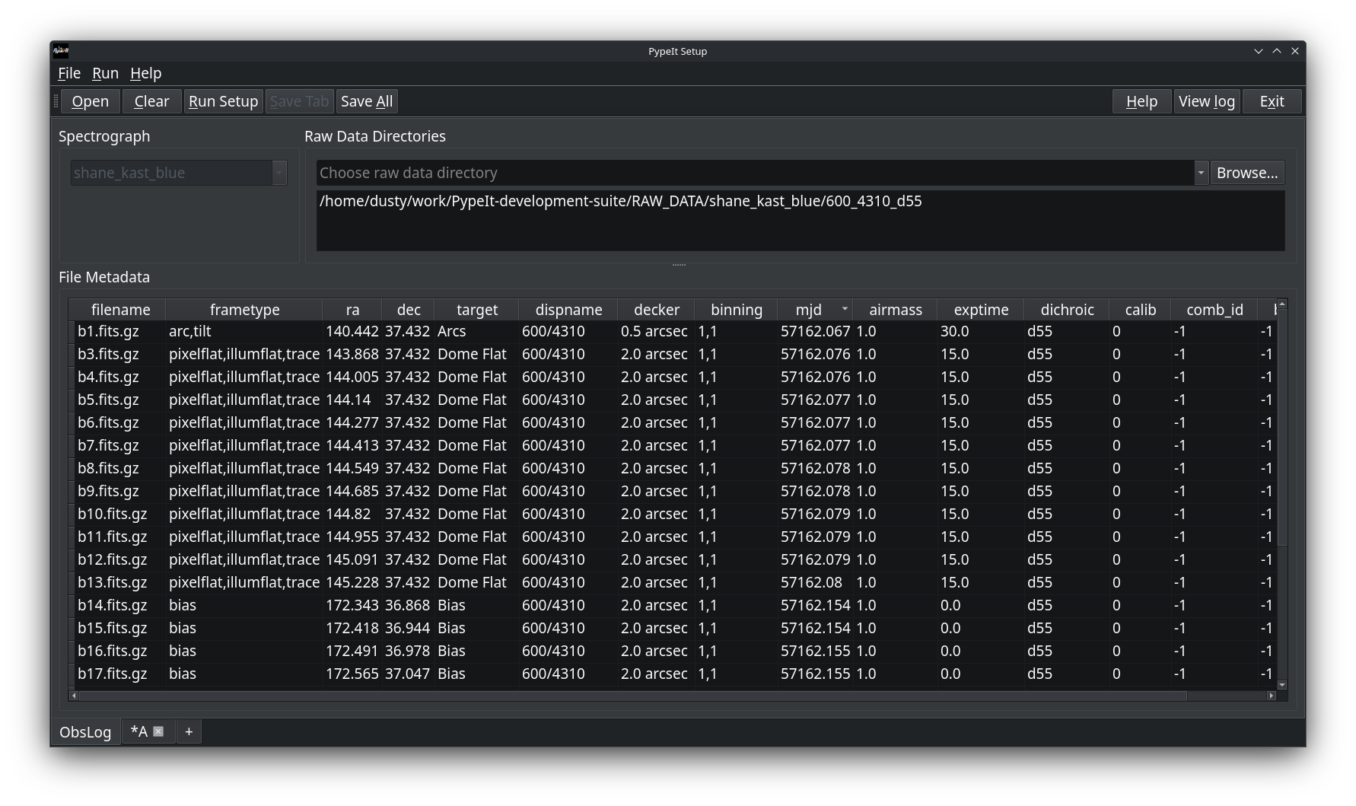The height and width of the screenshot is (806, 1356).
Task: Sort by the dichroic column header
Action: tap(1067, 310)
